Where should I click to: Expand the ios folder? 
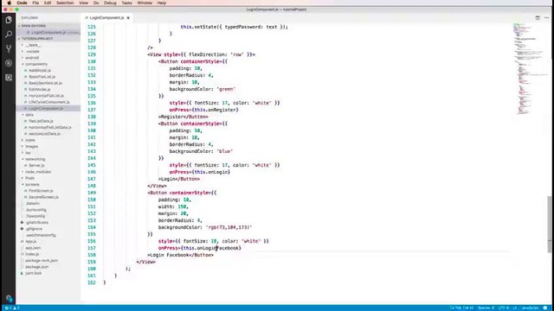(x=28, y=153)
